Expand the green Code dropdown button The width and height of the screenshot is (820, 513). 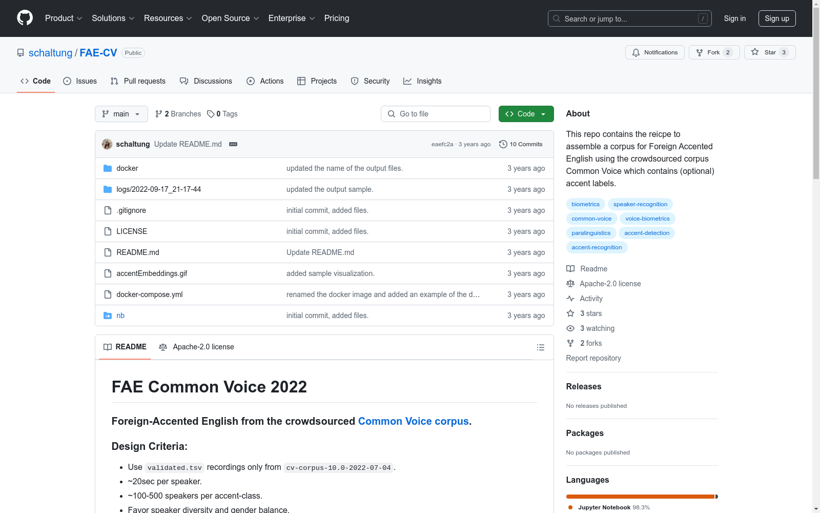[526, 114]
